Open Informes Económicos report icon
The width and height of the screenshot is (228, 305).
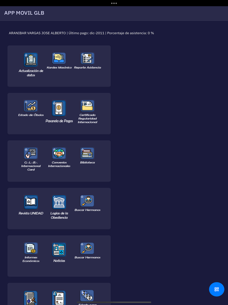click(31, 248)
